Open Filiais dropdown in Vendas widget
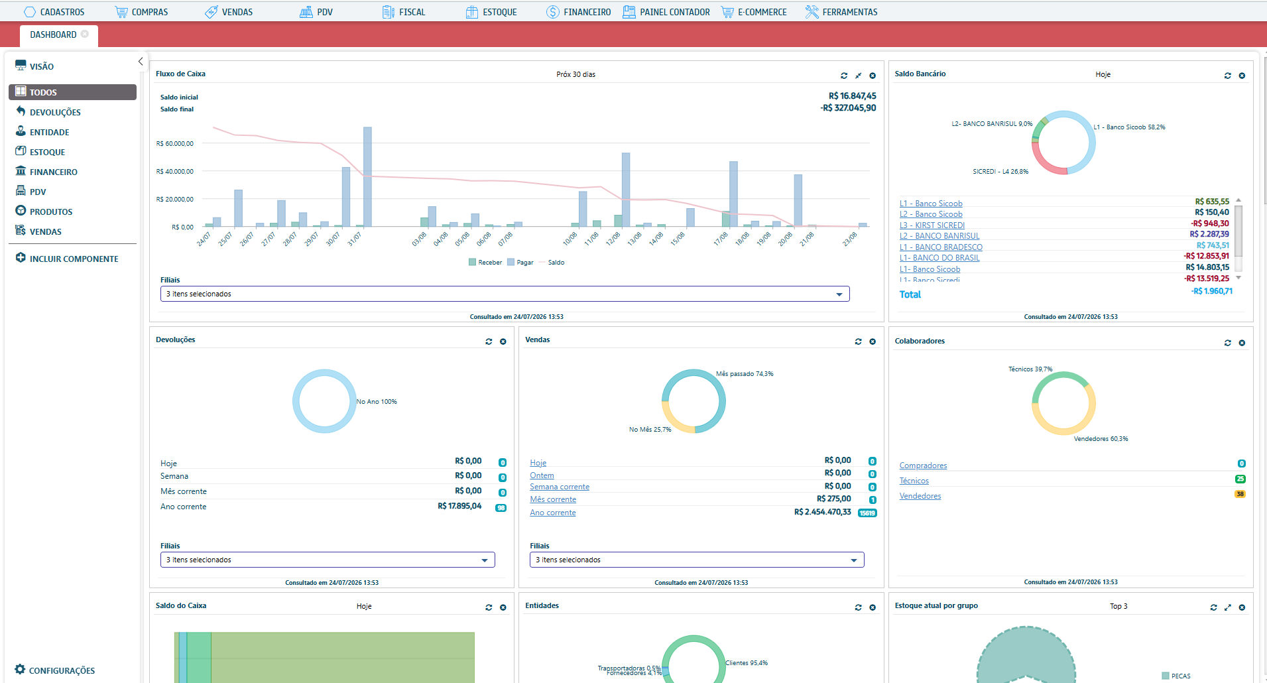This screenshot has height=683, width=1267. point(697,560)
